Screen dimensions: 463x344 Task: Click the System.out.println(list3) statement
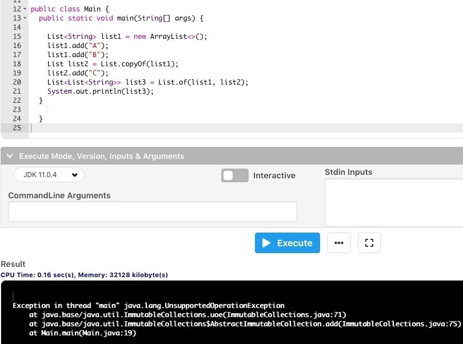click(x=101, y=91)
